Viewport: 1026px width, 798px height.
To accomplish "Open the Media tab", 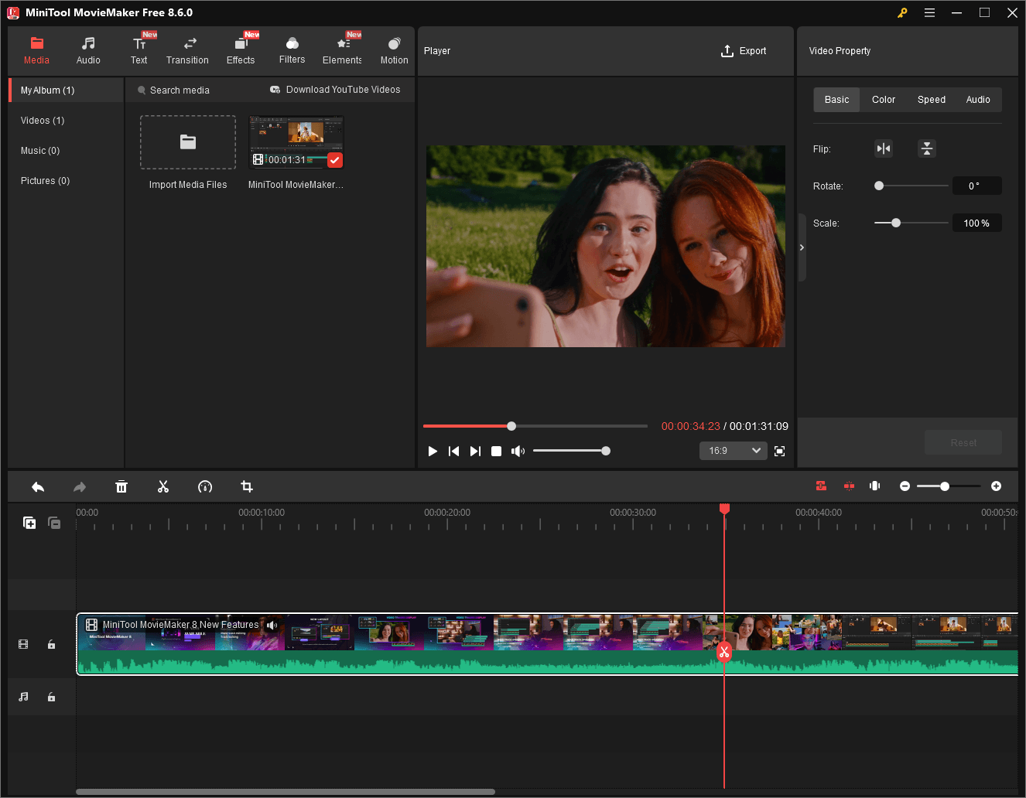I will pos(36,51).
